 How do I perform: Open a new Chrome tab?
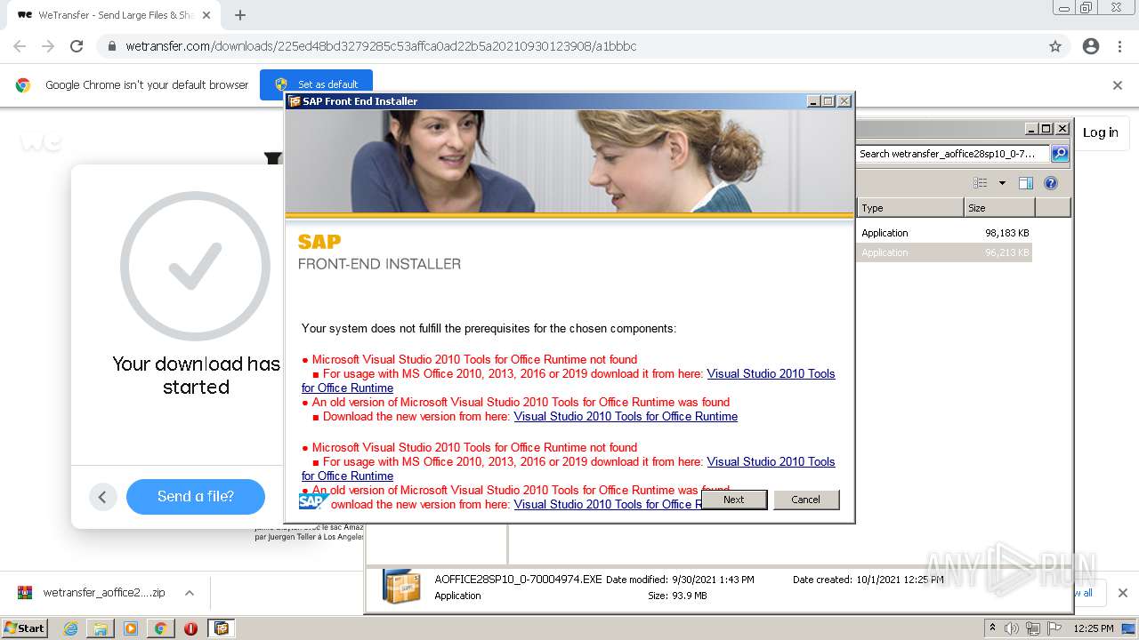[x=239, y=15]
